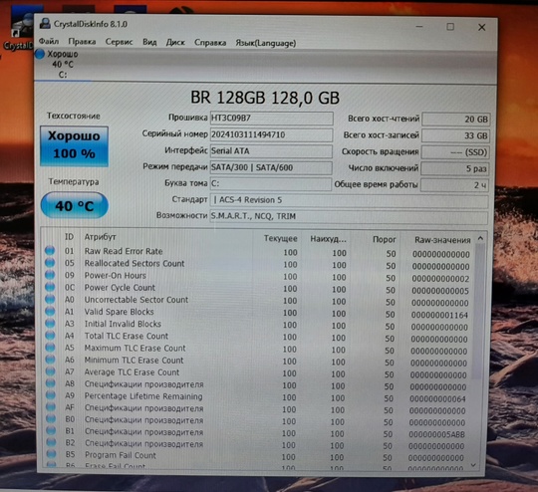The width and height of the screenshot is (538, 492).
Task: Click the Всего хост-записей 33 GB value
Action: coord(455,135)
